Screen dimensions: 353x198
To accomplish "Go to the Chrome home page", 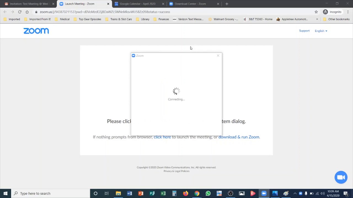I will pos(27,12).
